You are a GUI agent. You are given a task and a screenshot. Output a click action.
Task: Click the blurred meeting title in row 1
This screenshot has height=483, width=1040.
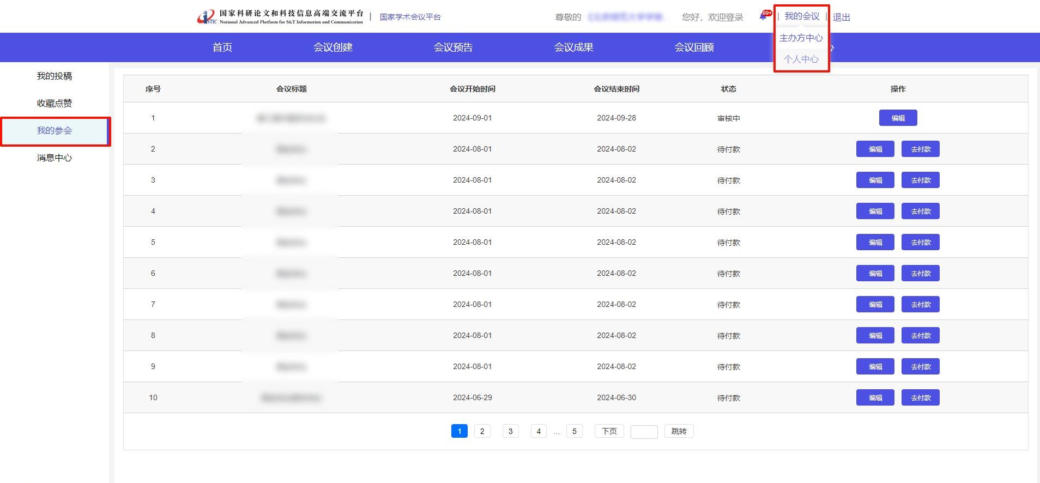[291, 118]
